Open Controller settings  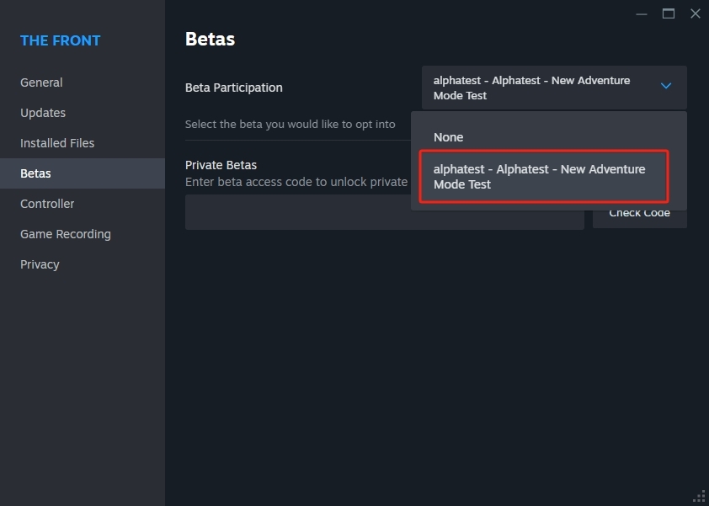[x=47, y=204]
